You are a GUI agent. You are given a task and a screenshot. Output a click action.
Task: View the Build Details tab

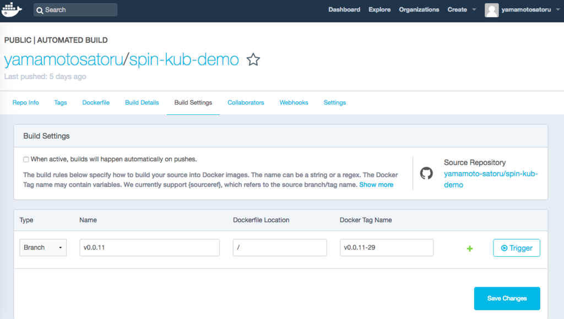[142, 102]
